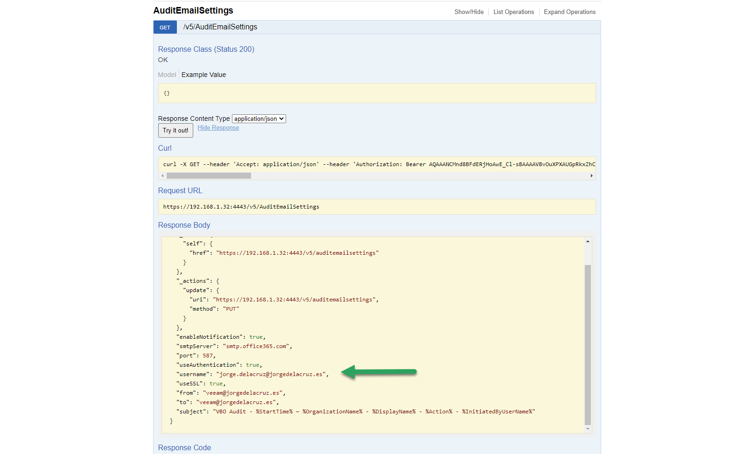Click the response body scroll down arrow
736x454 pixels.
click(588, 429)
